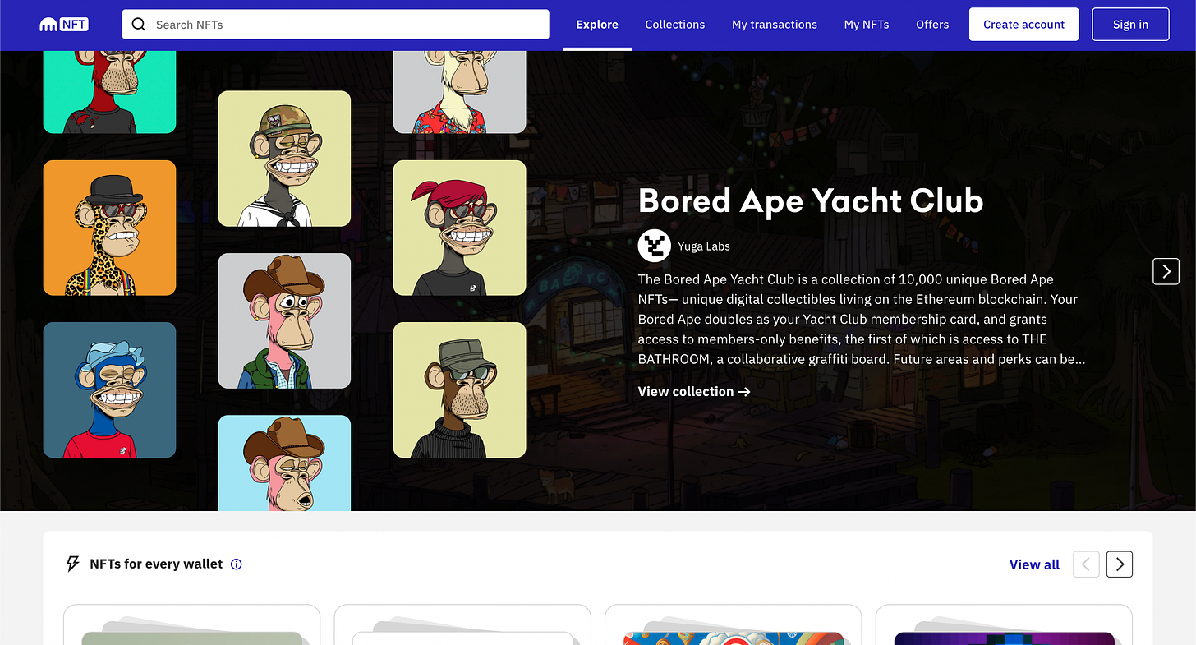The width and height of the screenshot is (1196, 645).
Task: Click the Bored Ape Yacht Club title
Action: 811,200
